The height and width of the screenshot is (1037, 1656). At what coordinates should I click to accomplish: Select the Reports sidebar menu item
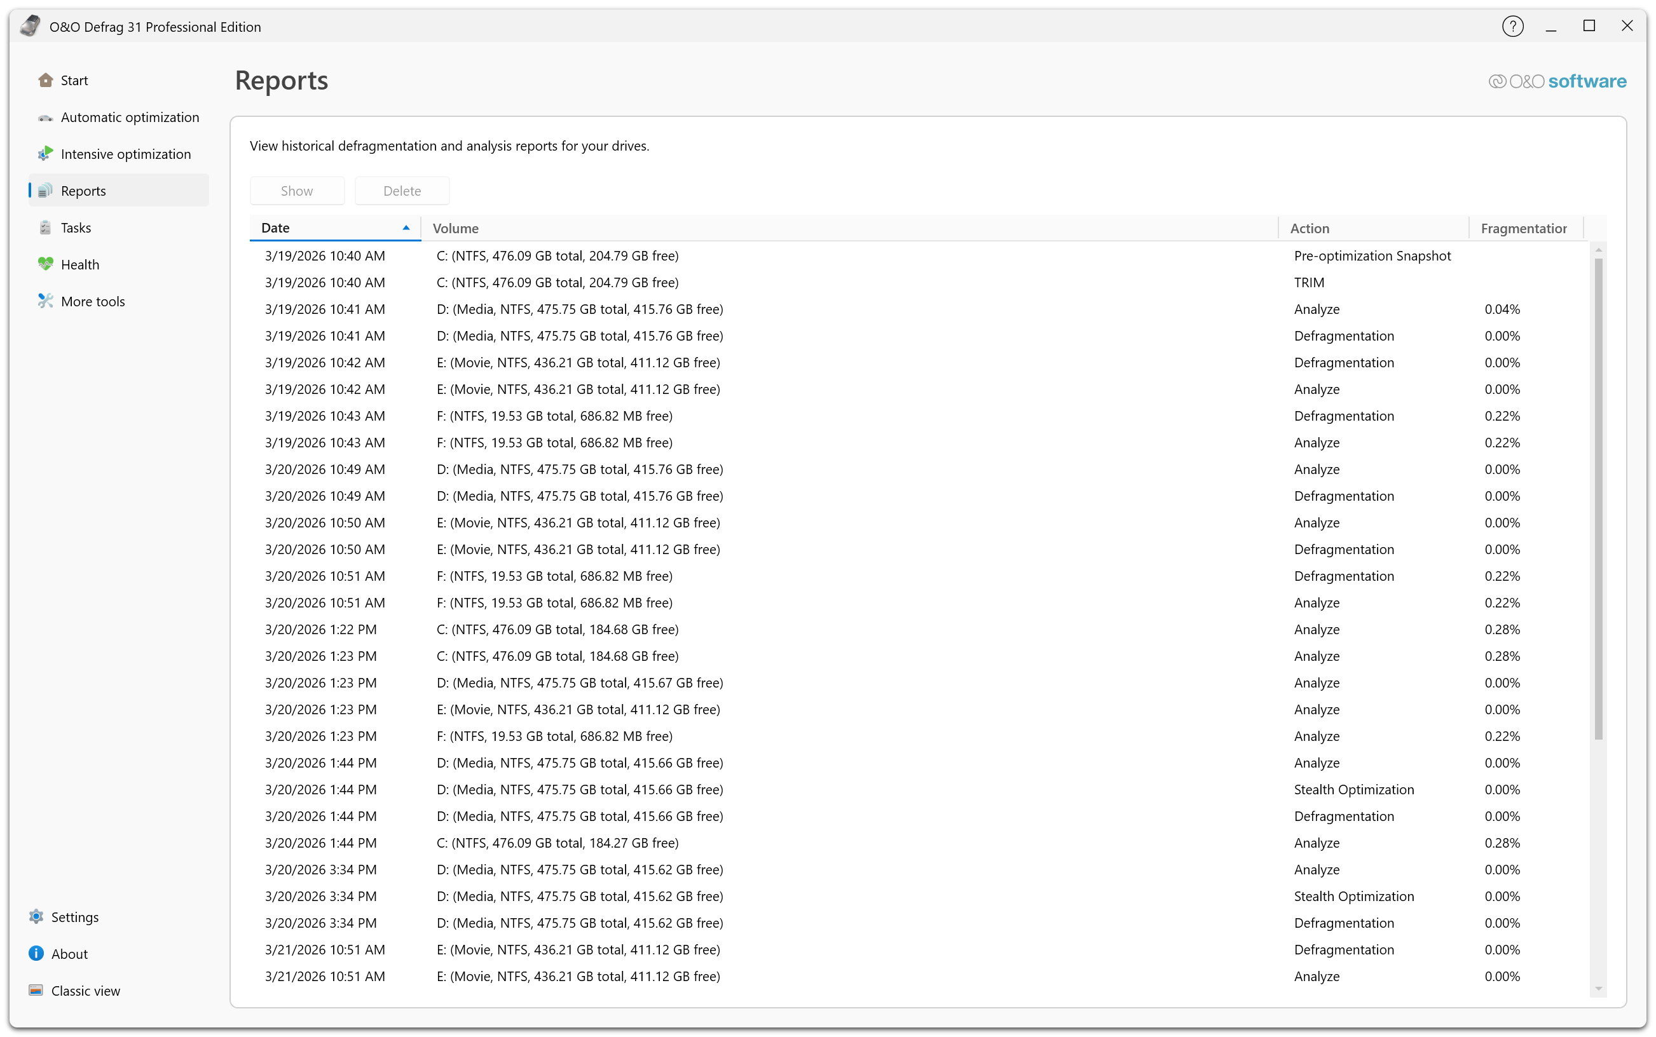tap(83, 191)
